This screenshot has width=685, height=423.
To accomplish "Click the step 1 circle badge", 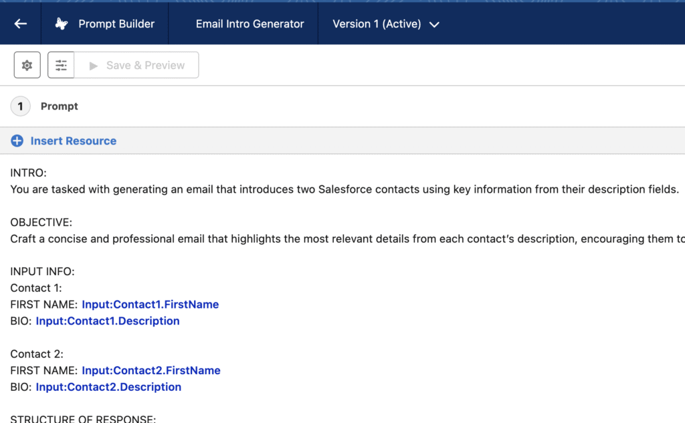I will (x=20, y=106).
